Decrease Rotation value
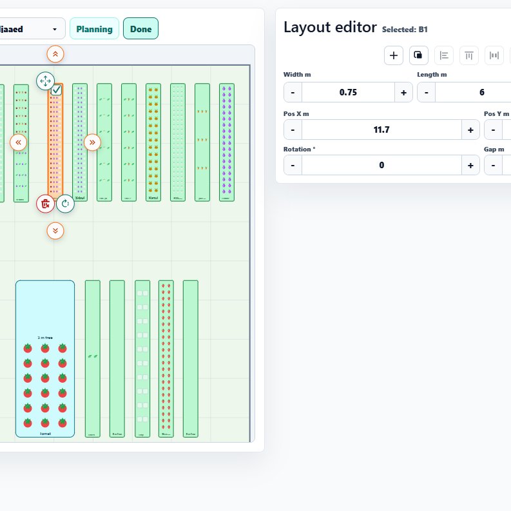This screenshot has height=511, width=511. [293, 165]
